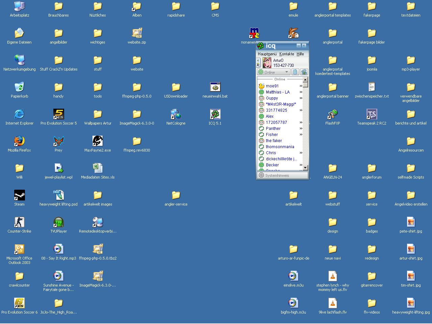Click the Systemhinweis button in ICQ
The height and width of the screenshot is (324, 432).
click(282, 175)
